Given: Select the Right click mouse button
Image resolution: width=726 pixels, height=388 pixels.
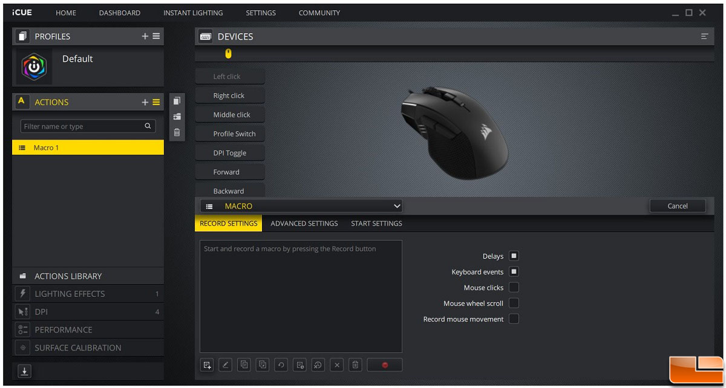Looking at the screenshot, I should (230, 95).
